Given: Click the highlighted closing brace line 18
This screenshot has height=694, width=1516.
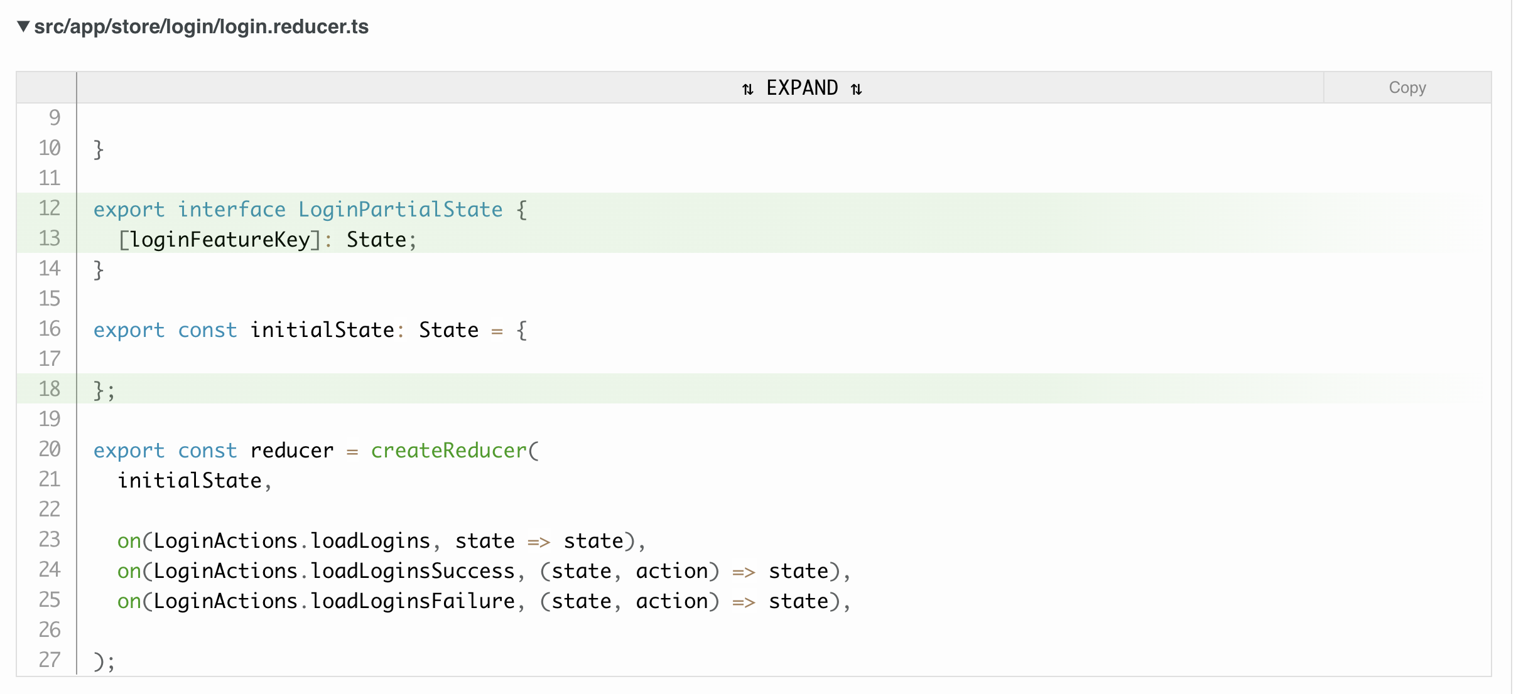Looking at the screenshot, I should click(x=104, y=389).
